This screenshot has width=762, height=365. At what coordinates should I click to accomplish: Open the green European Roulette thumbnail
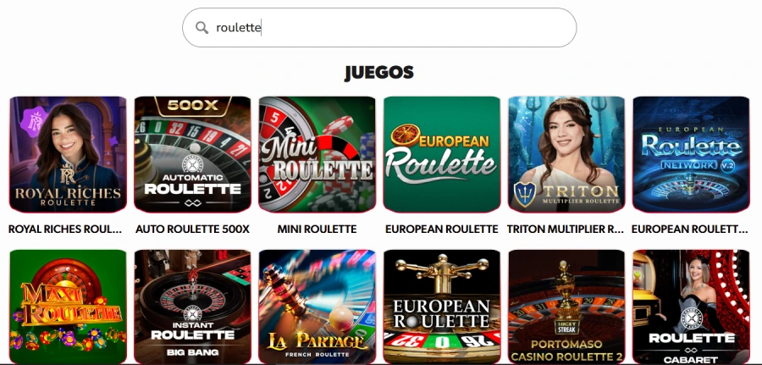click(442, 155)
